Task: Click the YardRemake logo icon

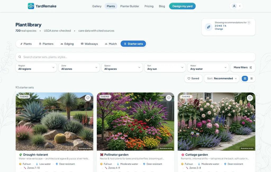Action: pyautogui.click(x=31, y=6)
